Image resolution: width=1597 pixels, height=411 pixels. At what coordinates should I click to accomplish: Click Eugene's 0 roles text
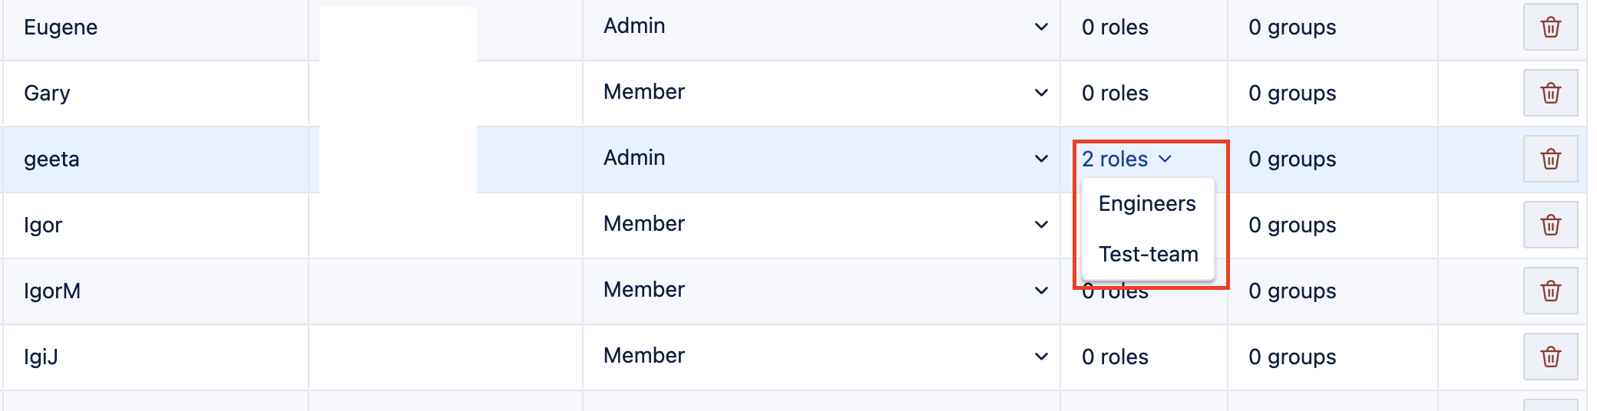point(1115,28)
